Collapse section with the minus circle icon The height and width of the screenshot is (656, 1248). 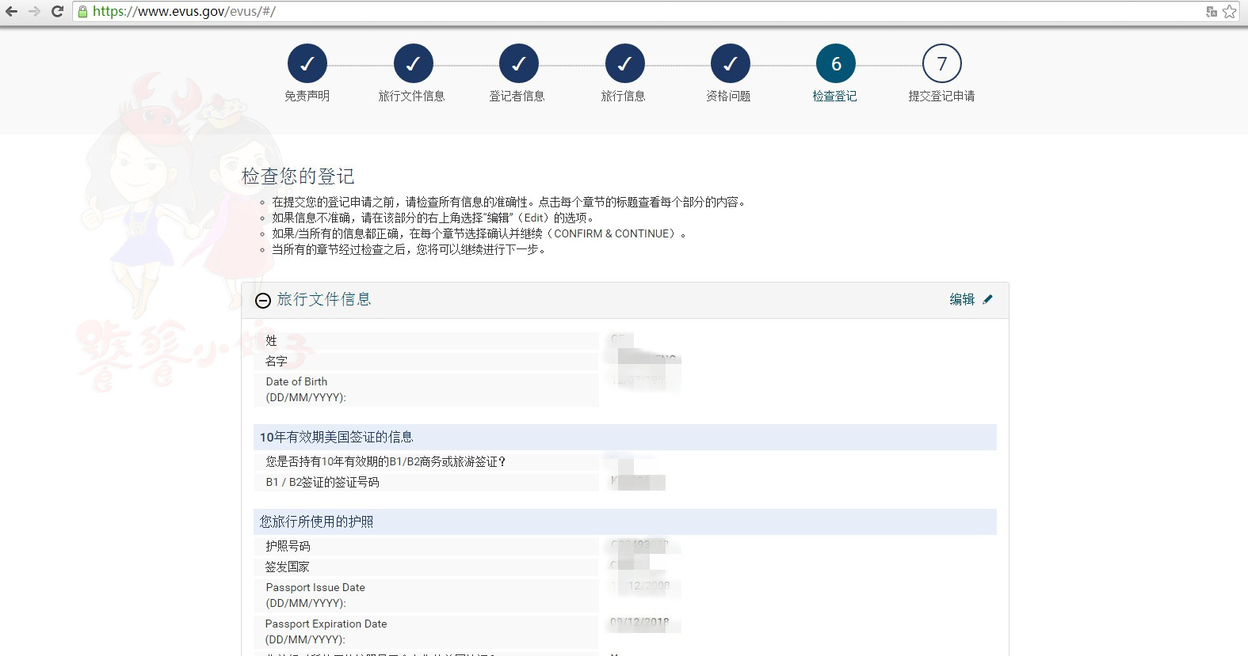coord(263,300)
